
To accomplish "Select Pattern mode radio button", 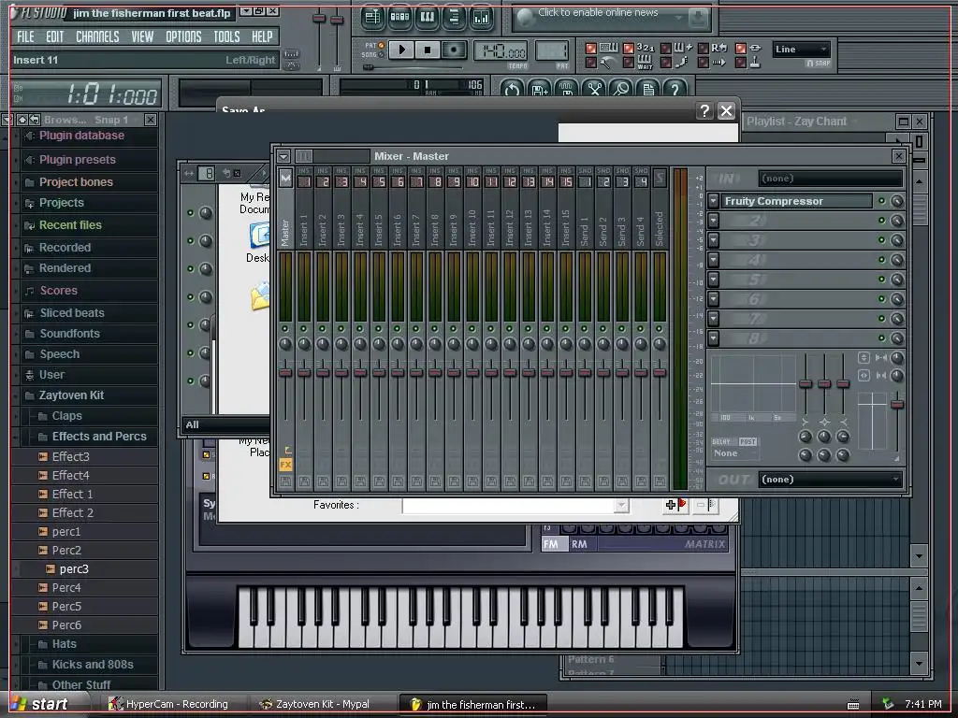I will [x=382, y=45].
